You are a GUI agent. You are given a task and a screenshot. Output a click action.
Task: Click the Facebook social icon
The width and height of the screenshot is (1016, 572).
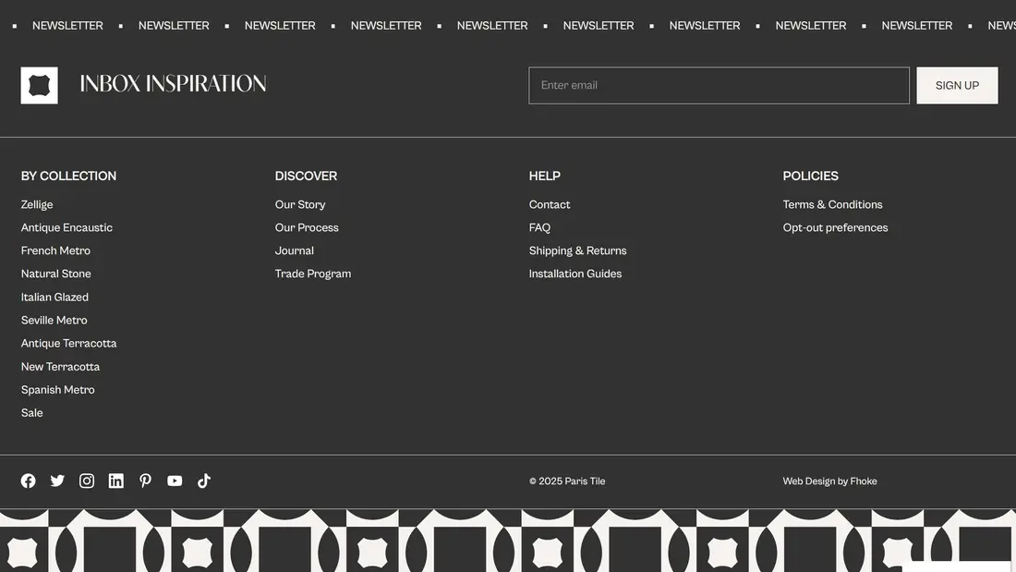(x=29, y=481)
